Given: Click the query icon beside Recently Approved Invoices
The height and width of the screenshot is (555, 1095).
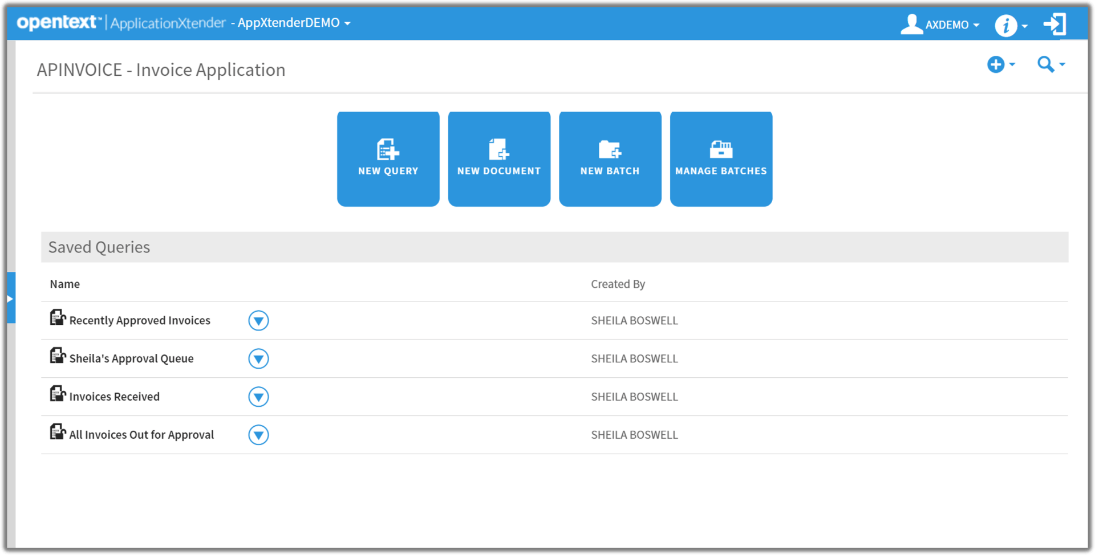Looking at the screenshot, I should click(x=58, y=317).
